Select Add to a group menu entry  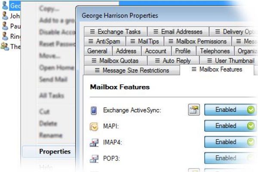(x=57, y=20)
